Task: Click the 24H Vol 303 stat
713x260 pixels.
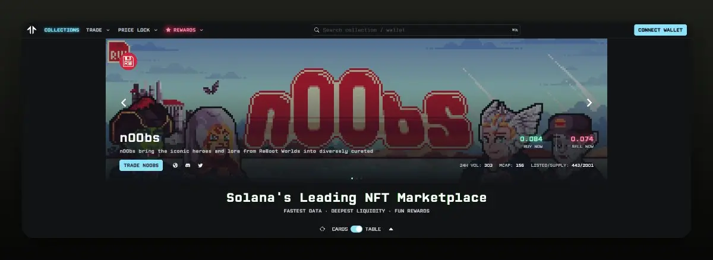Action: (x=476, y=165)
